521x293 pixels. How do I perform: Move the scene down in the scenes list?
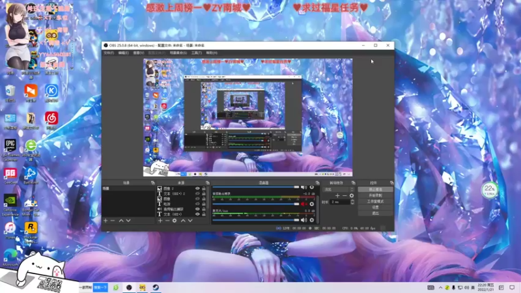point(128,221)
